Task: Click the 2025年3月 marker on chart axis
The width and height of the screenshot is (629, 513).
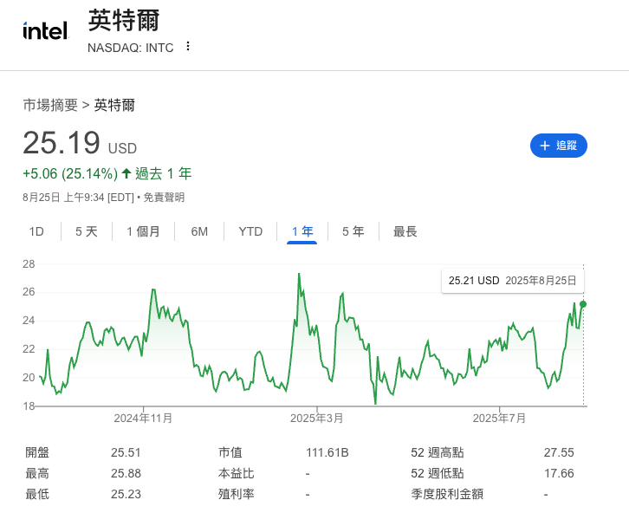Action: (317, 419)
